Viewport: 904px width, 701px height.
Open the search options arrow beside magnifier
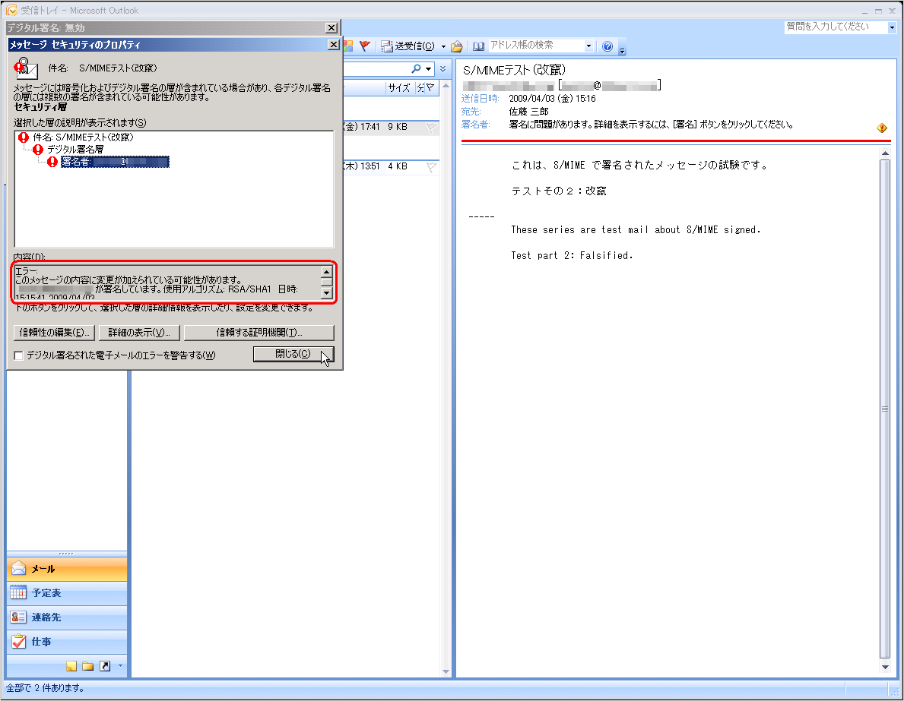[428, 69]
